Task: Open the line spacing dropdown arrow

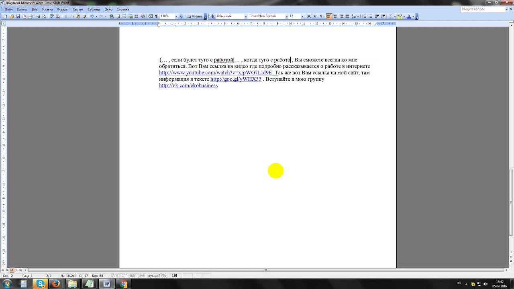Action: (358, 16)
